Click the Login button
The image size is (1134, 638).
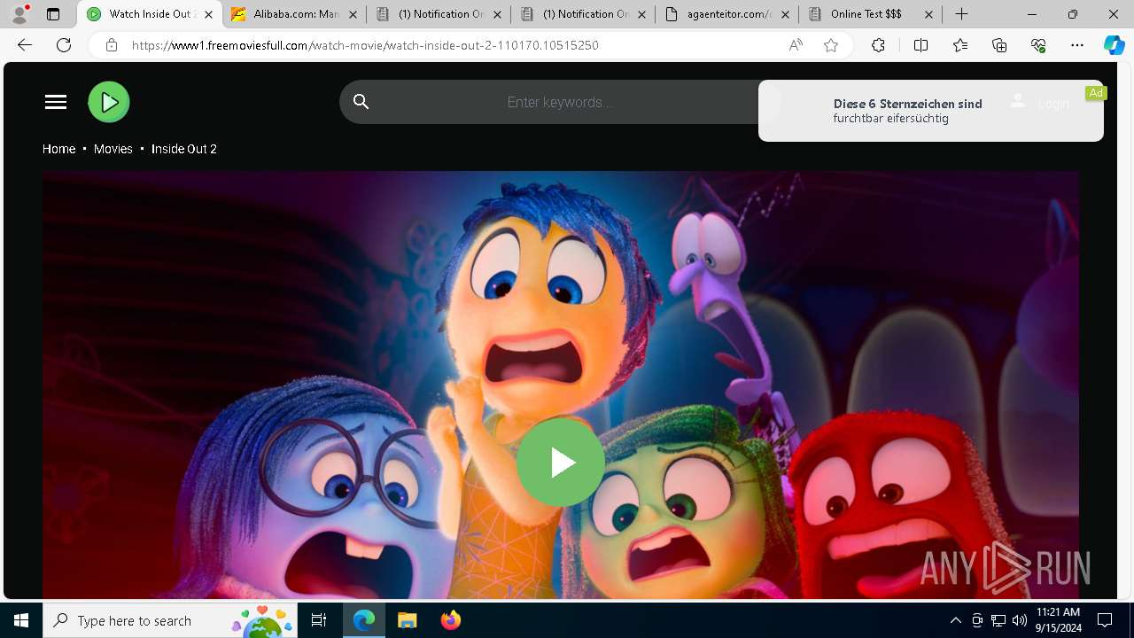tap(1041, 103)
